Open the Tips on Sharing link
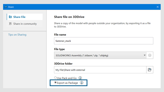 pos(17,35)
